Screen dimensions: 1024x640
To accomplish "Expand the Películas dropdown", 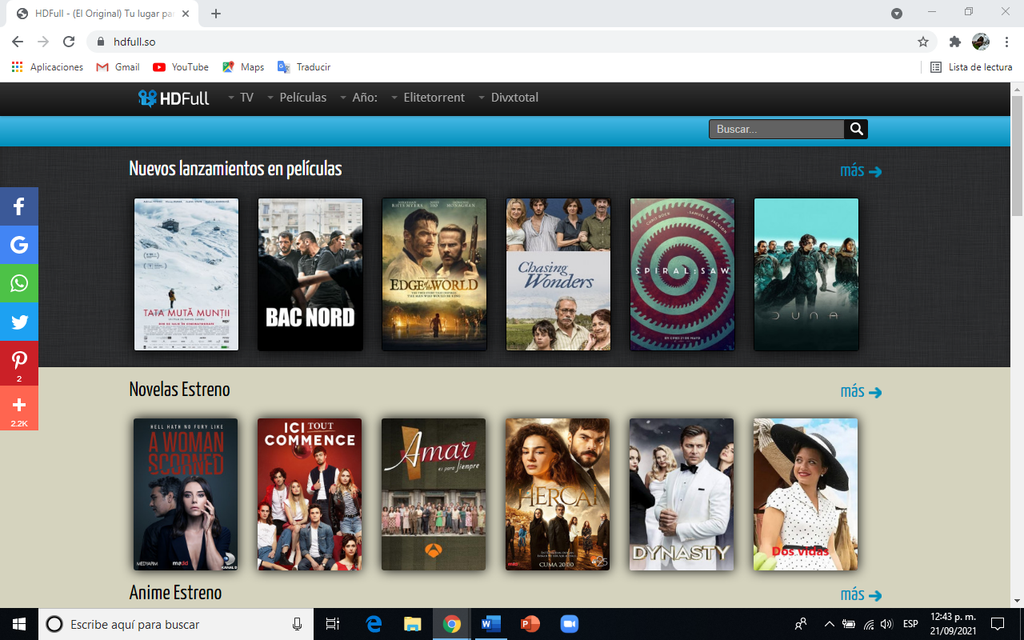I will click(x=302, y=98).
